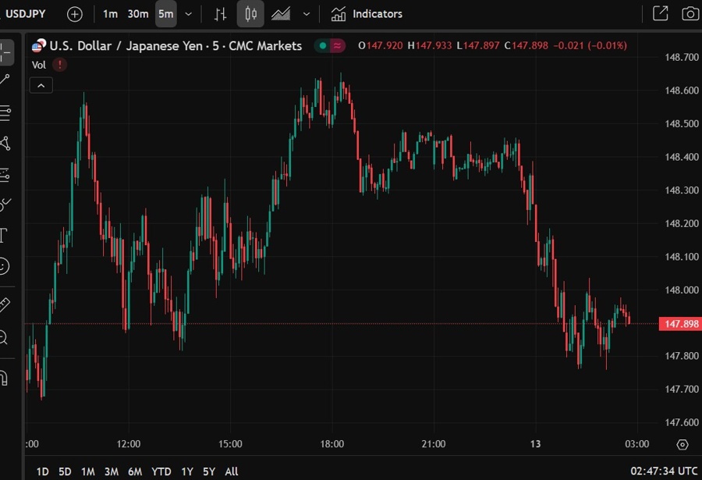This screenshot has height=480, width=702.
Task: Toggle the magnet snapping mode
Action: point(4,378)
